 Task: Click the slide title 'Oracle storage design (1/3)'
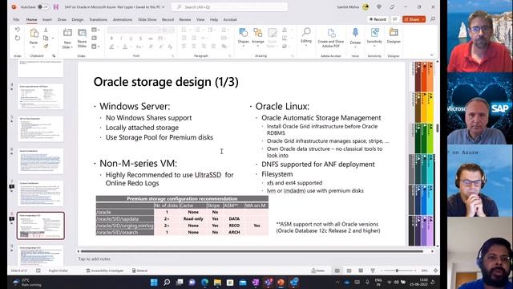(166, 82)
